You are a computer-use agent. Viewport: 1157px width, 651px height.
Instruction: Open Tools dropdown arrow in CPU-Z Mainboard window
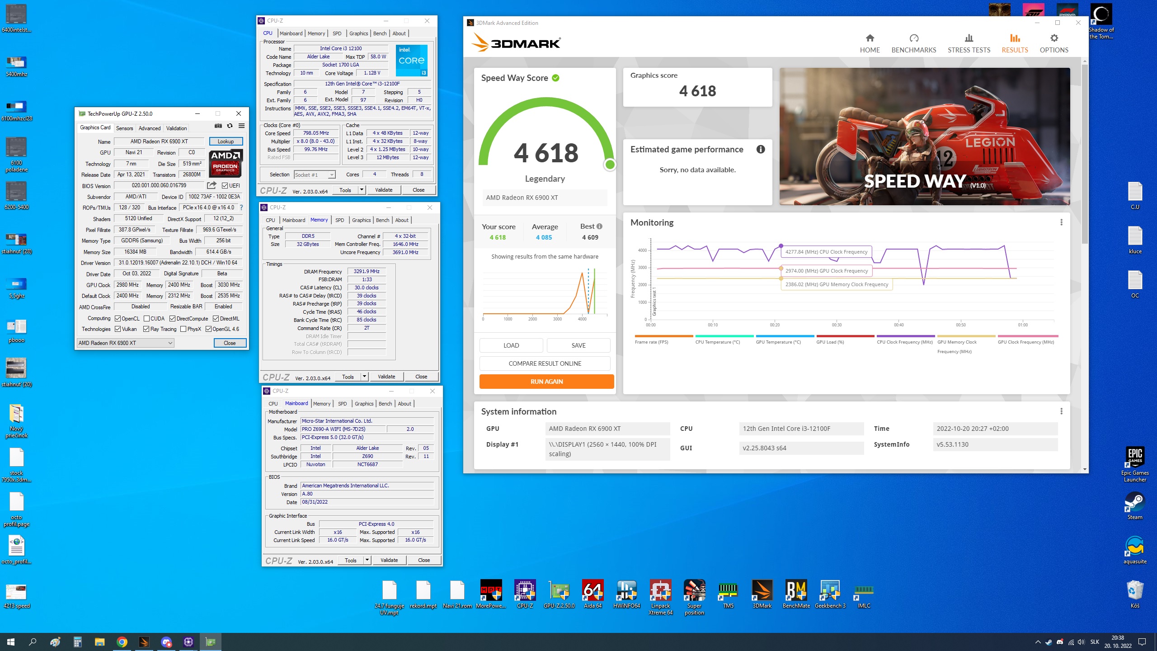pos(367,560)
